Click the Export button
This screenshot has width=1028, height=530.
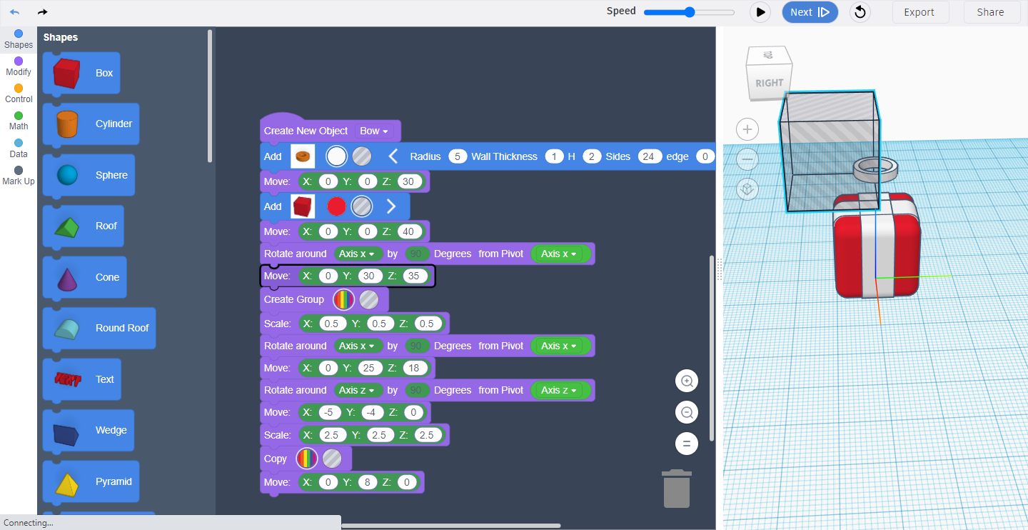coord(920,12)
